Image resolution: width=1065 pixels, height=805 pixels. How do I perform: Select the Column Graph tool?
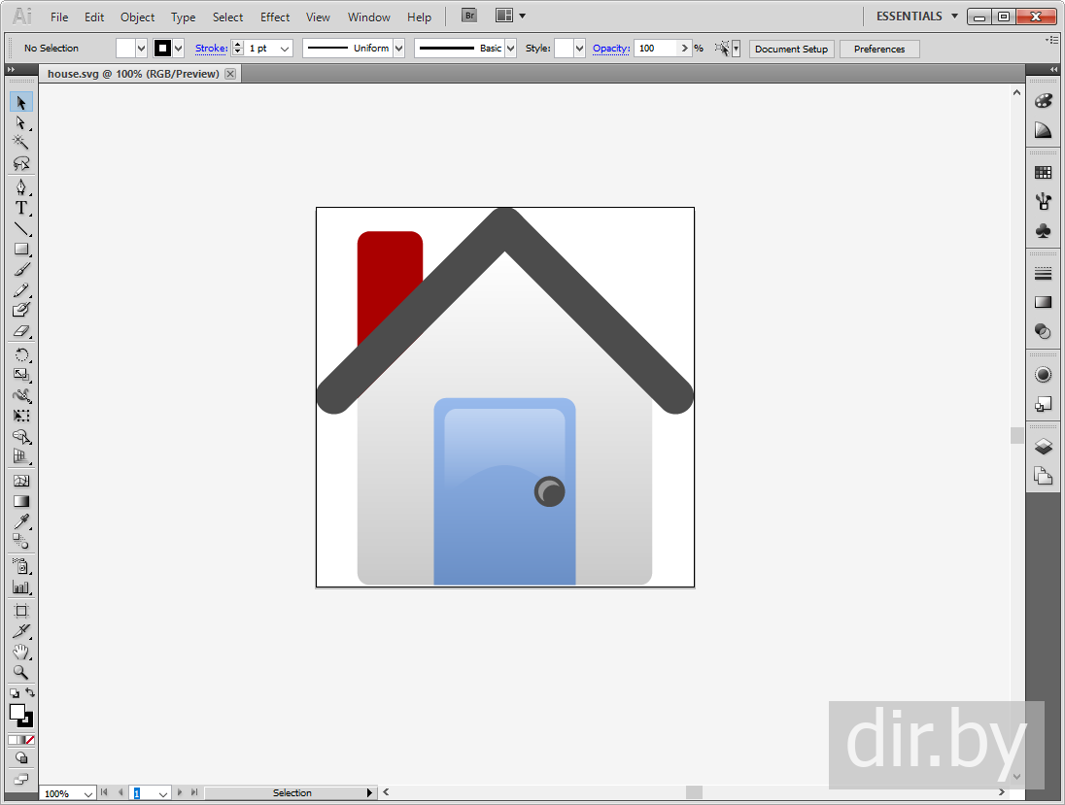point(21,587)
